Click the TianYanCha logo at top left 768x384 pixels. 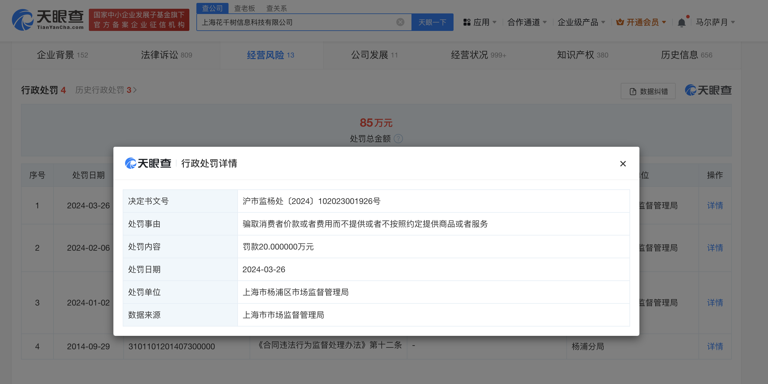tap(48, 20)
